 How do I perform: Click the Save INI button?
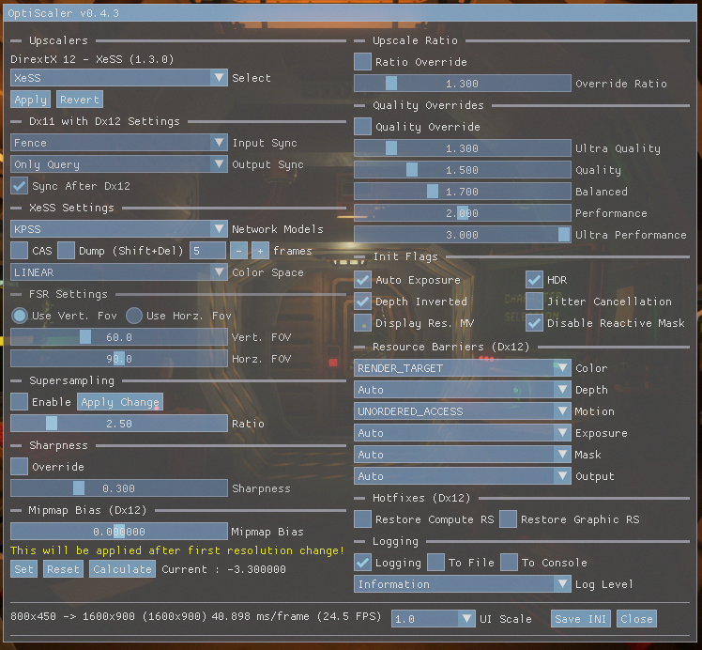(x=581, y=619)
